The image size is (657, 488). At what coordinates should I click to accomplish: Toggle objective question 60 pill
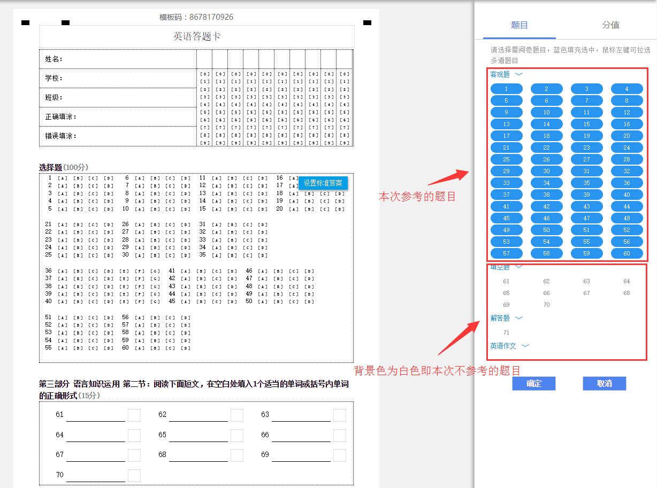[627, 253]
